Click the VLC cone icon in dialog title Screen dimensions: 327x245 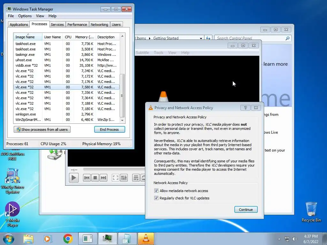point(151,108)
